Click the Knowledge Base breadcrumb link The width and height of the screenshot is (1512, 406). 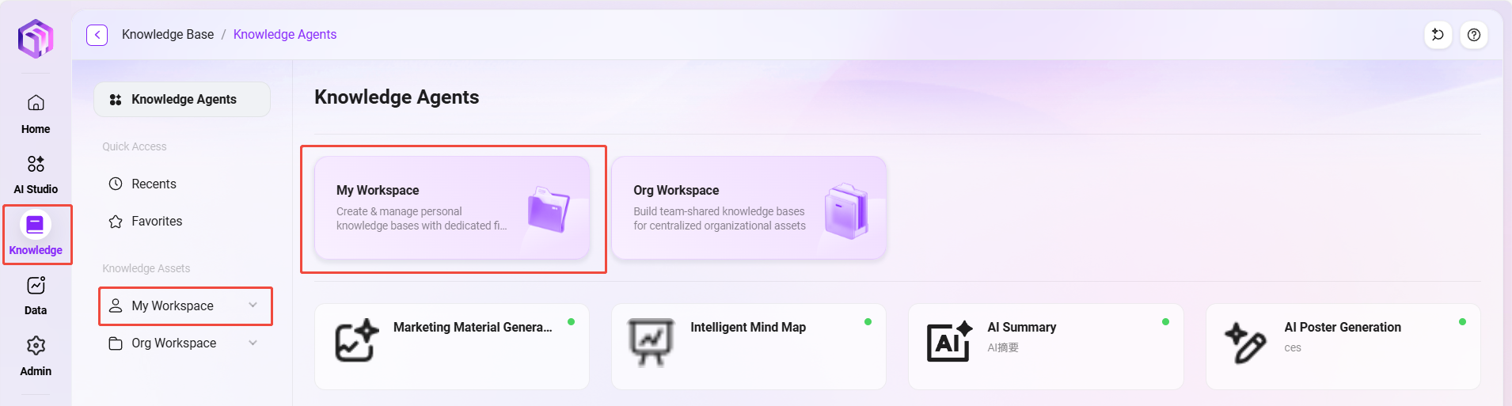tap(168, 35)
